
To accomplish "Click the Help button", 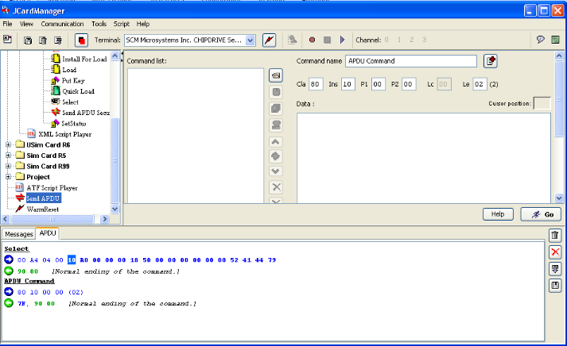I will tap(499, 214).
